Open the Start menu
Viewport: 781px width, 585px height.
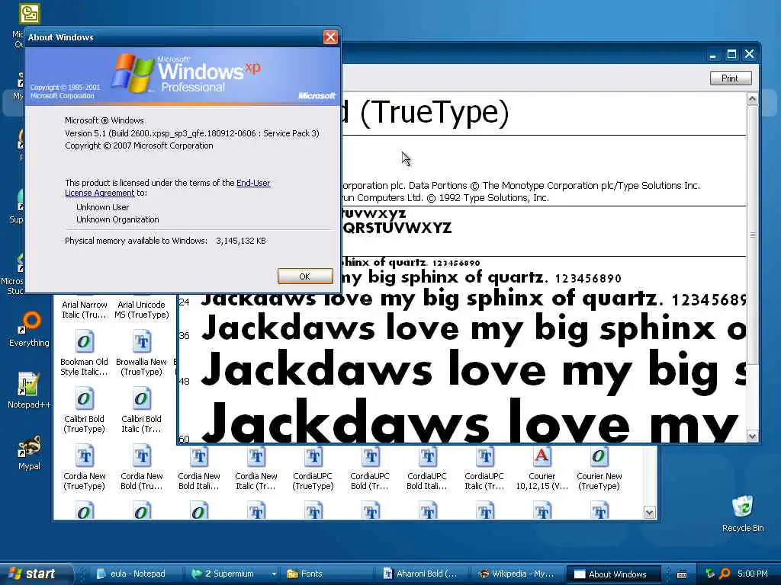click(x=36, y=574)
